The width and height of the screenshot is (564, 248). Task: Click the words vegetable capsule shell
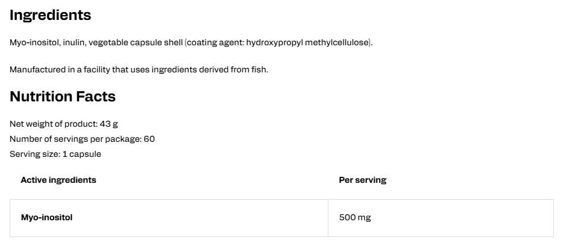coord(136,42)
